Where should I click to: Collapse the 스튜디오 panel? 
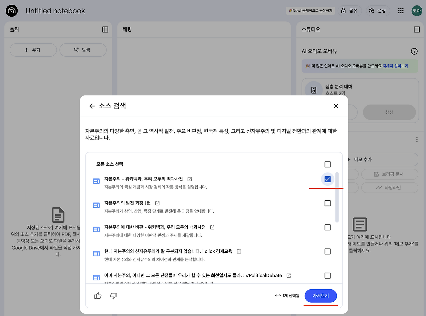click(x=416, y=29)
